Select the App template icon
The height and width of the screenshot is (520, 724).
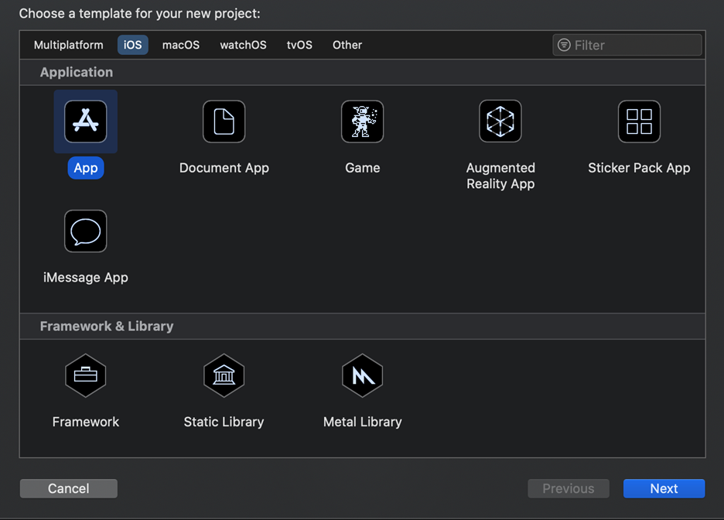pos(85,121)
